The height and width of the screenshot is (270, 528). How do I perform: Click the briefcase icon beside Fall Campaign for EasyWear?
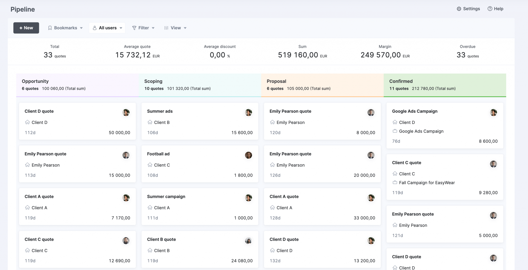tap(395, 183)
